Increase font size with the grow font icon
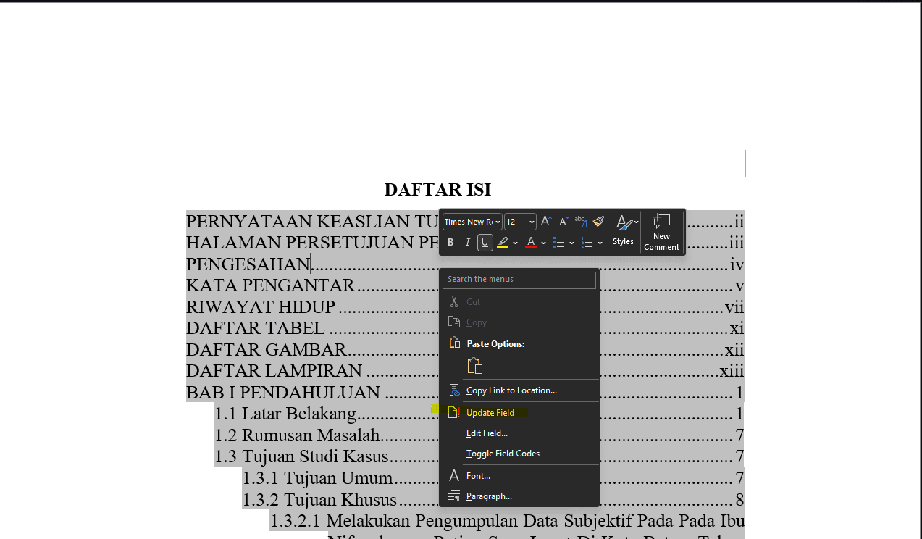The image size is (922, 539). [x=546, y=222]
